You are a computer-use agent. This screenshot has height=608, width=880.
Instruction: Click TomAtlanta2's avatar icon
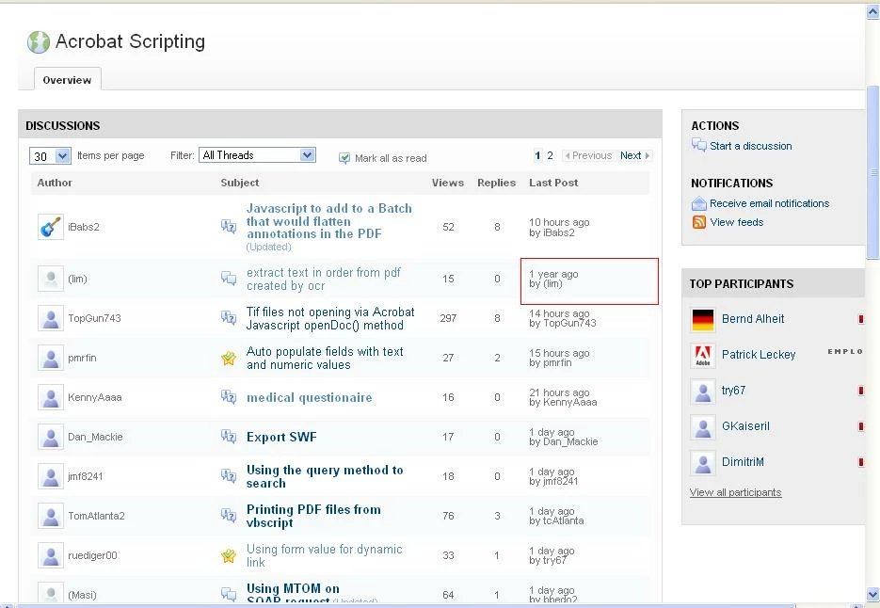coord(51,516)
